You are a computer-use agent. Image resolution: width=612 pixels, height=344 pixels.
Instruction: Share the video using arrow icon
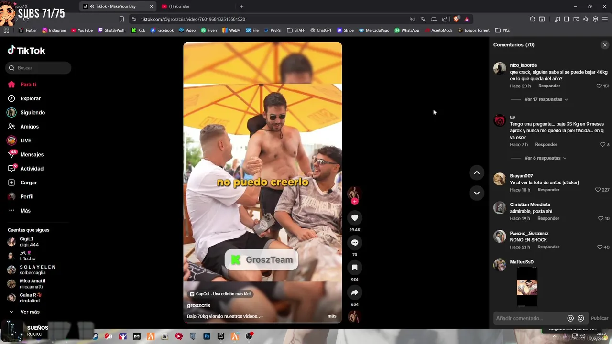click(354, 292)
